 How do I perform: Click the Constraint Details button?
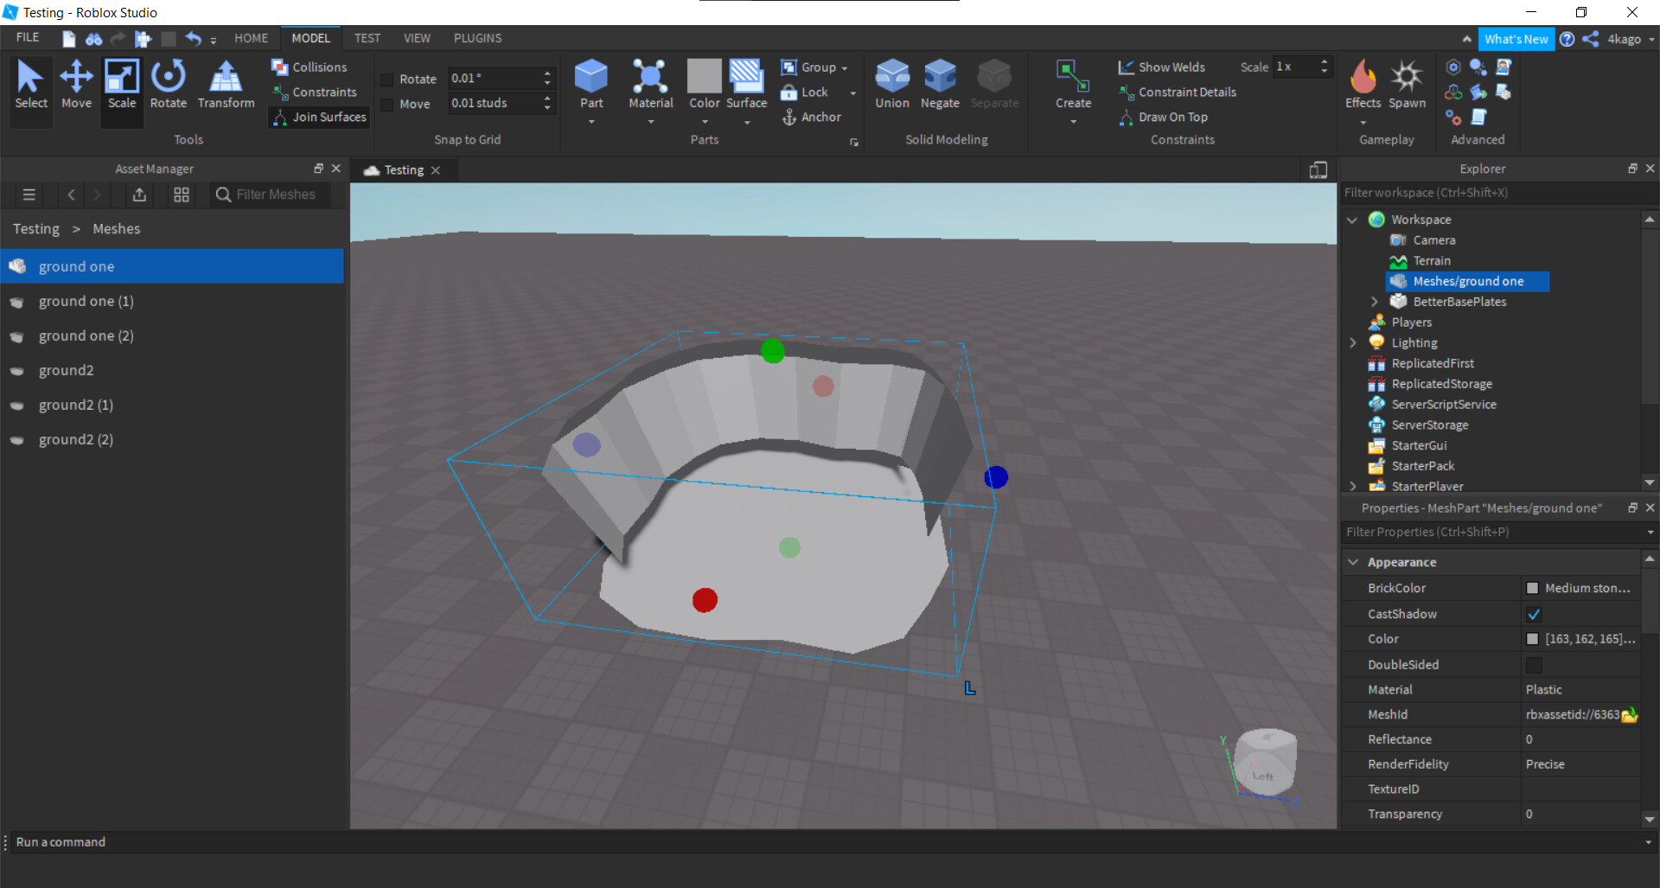coord(1178,92)
